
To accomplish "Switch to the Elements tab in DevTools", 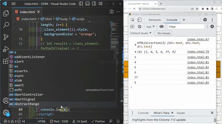I will (x=155, y=20).
